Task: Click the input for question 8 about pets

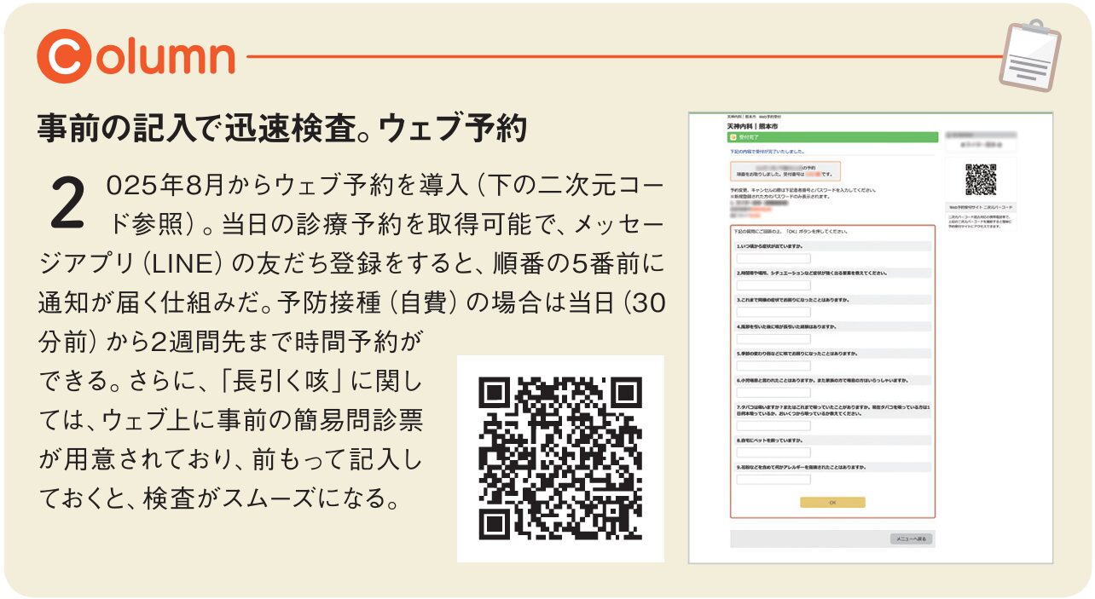Action: [x=773, y=452]
